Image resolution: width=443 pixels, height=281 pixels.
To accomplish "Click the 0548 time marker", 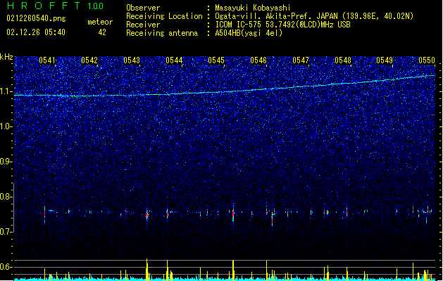I will pos(343,60).
